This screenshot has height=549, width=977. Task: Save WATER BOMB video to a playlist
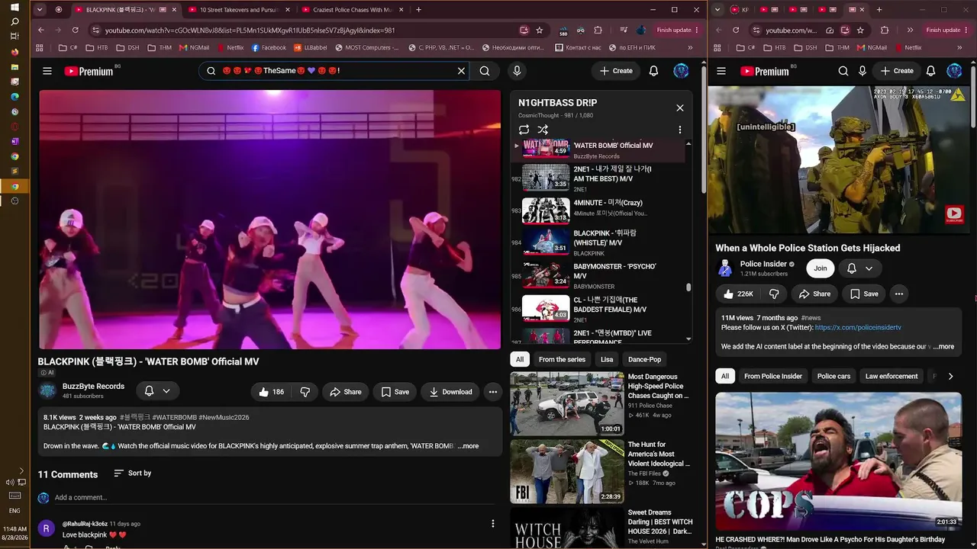click(395, 392)
